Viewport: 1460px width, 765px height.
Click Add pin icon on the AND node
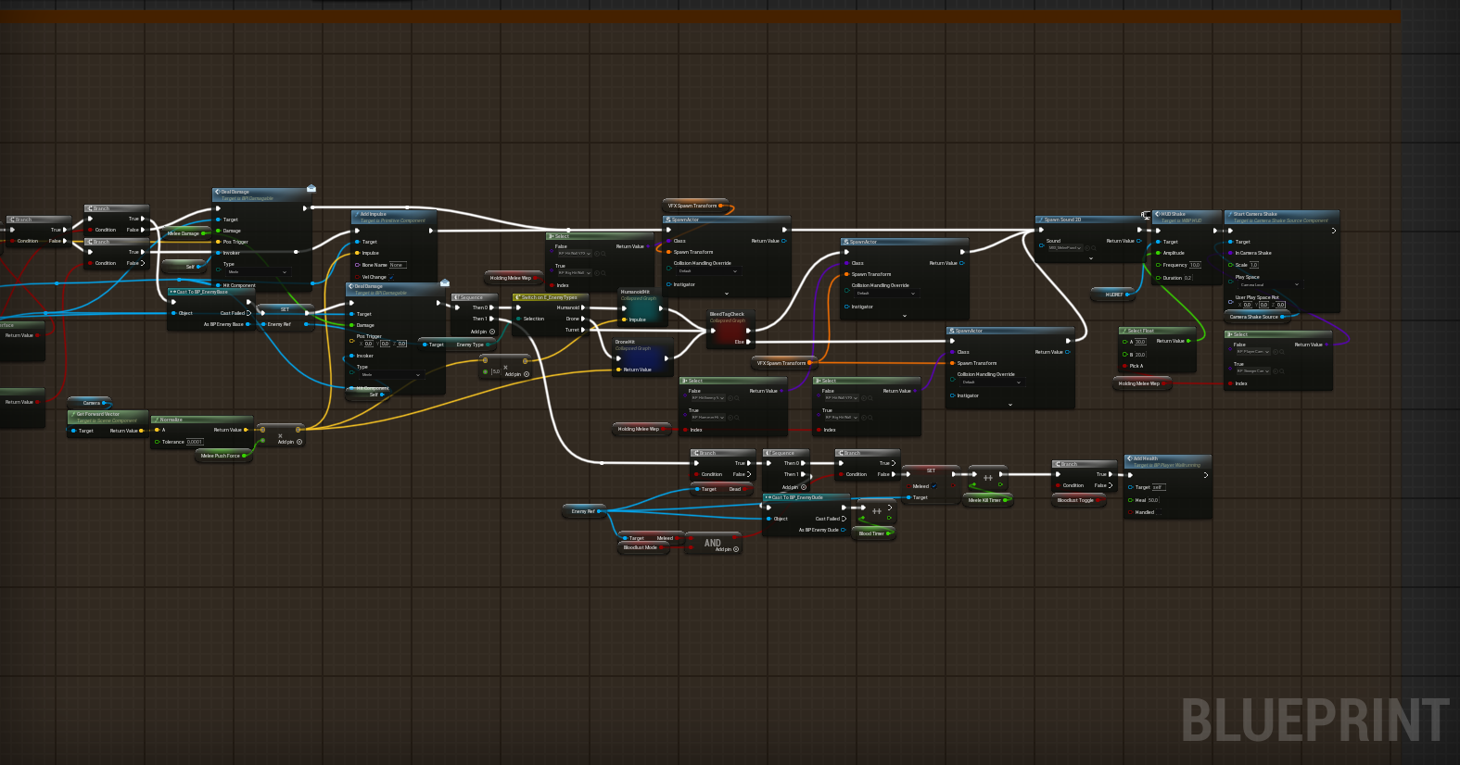coord(736,549)
